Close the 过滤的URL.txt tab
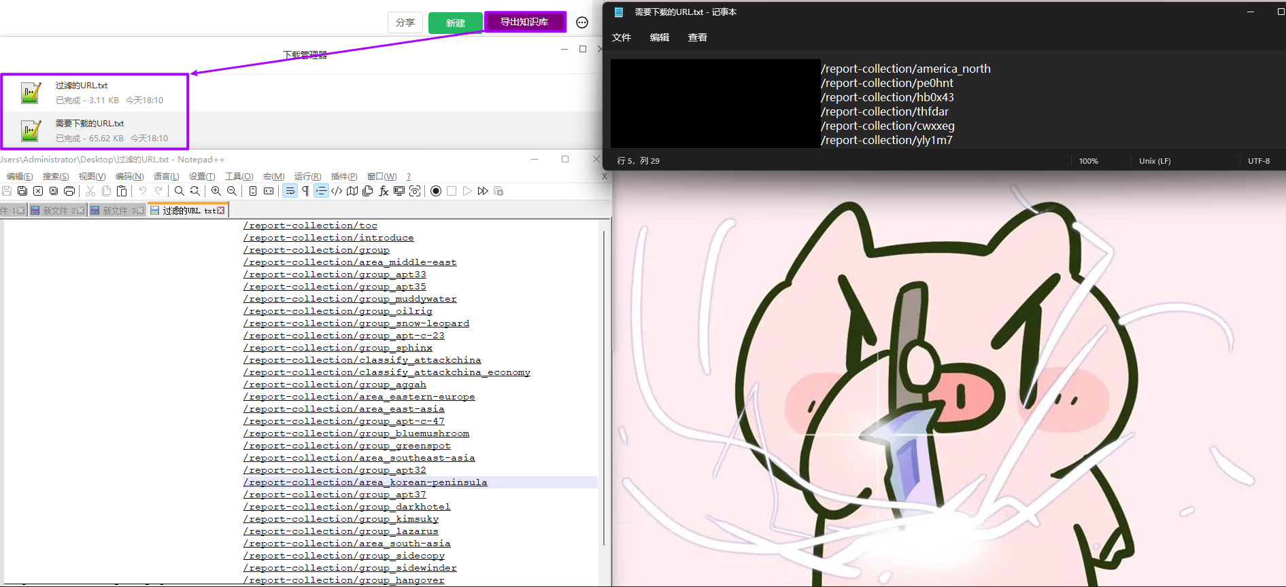The height and width of the screenshot is (587, 1286). (220, 211)
